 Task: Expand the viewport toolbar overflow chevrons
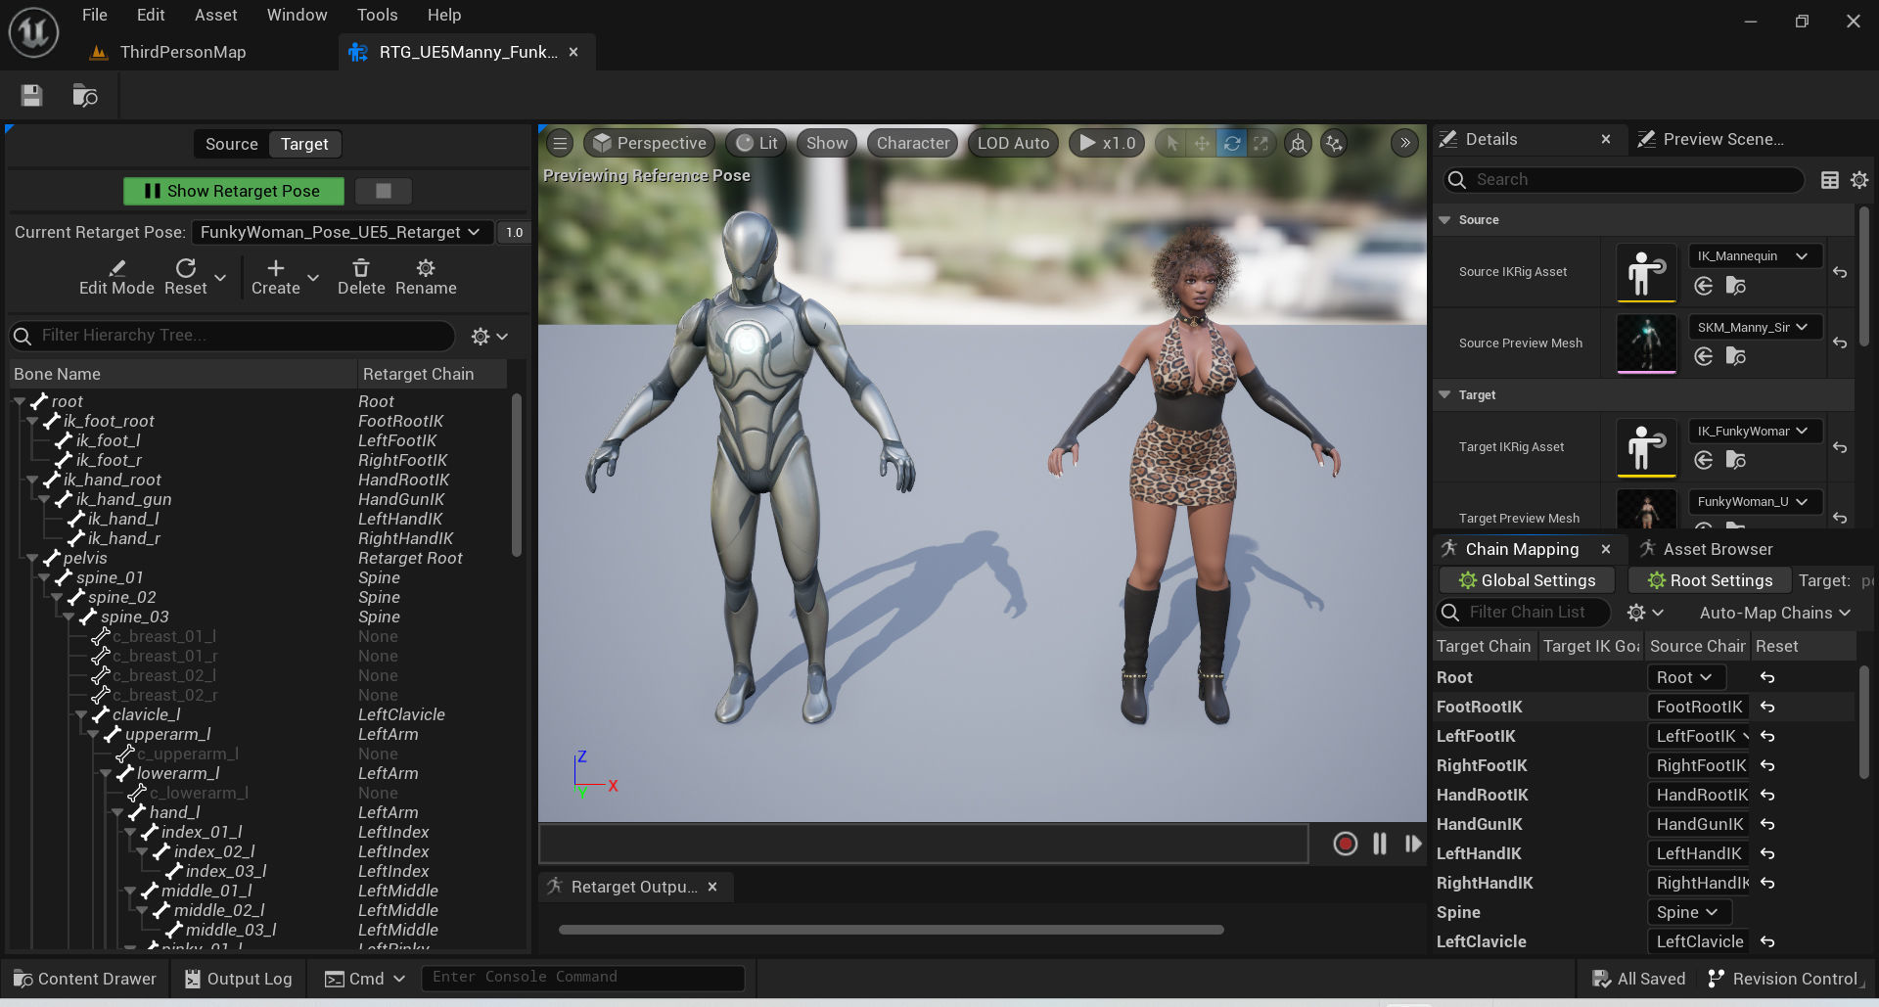pos(1404,143)
